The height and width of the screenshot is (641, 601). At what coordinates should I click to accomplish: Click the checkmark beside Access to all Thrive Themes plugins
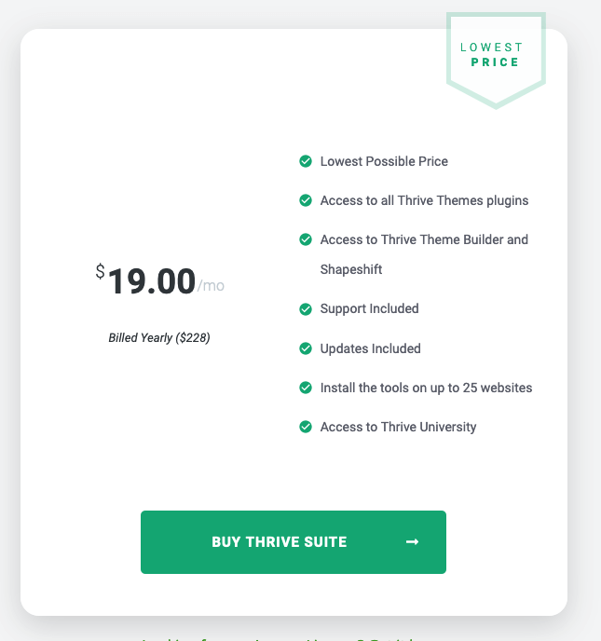point(306,200)
